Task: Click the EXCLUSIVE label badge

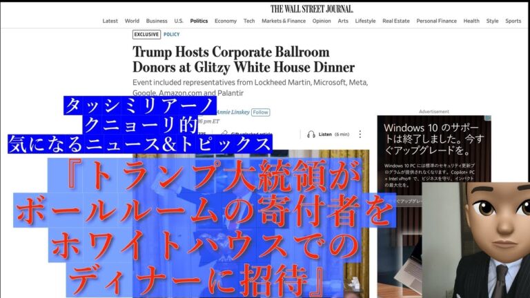Action: point(146,34)
